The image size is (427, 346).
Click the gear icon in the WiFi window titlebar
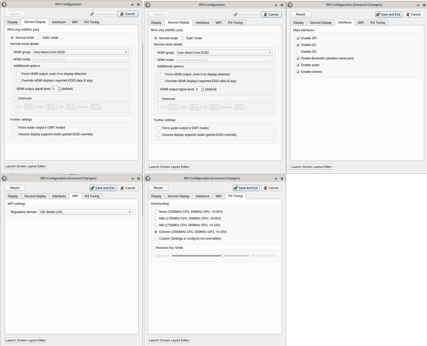[5, 178]
